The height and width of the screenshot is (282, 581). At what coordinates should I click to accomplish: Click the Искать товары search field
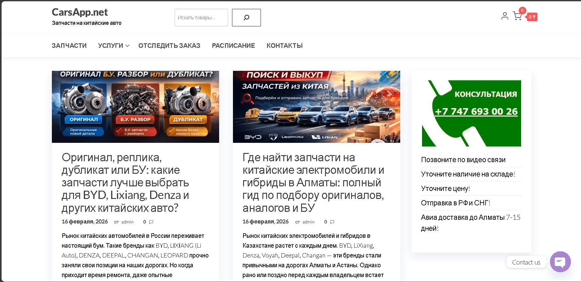pyautogui.click(x=201, y=17)
